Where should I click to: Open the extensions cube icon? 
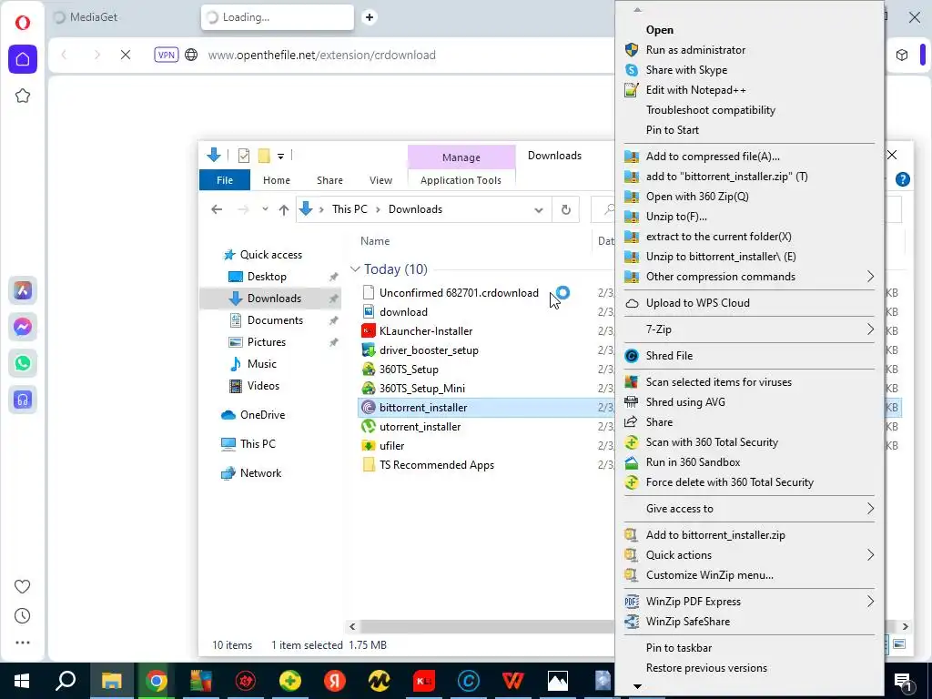click(x=902, y=55)
